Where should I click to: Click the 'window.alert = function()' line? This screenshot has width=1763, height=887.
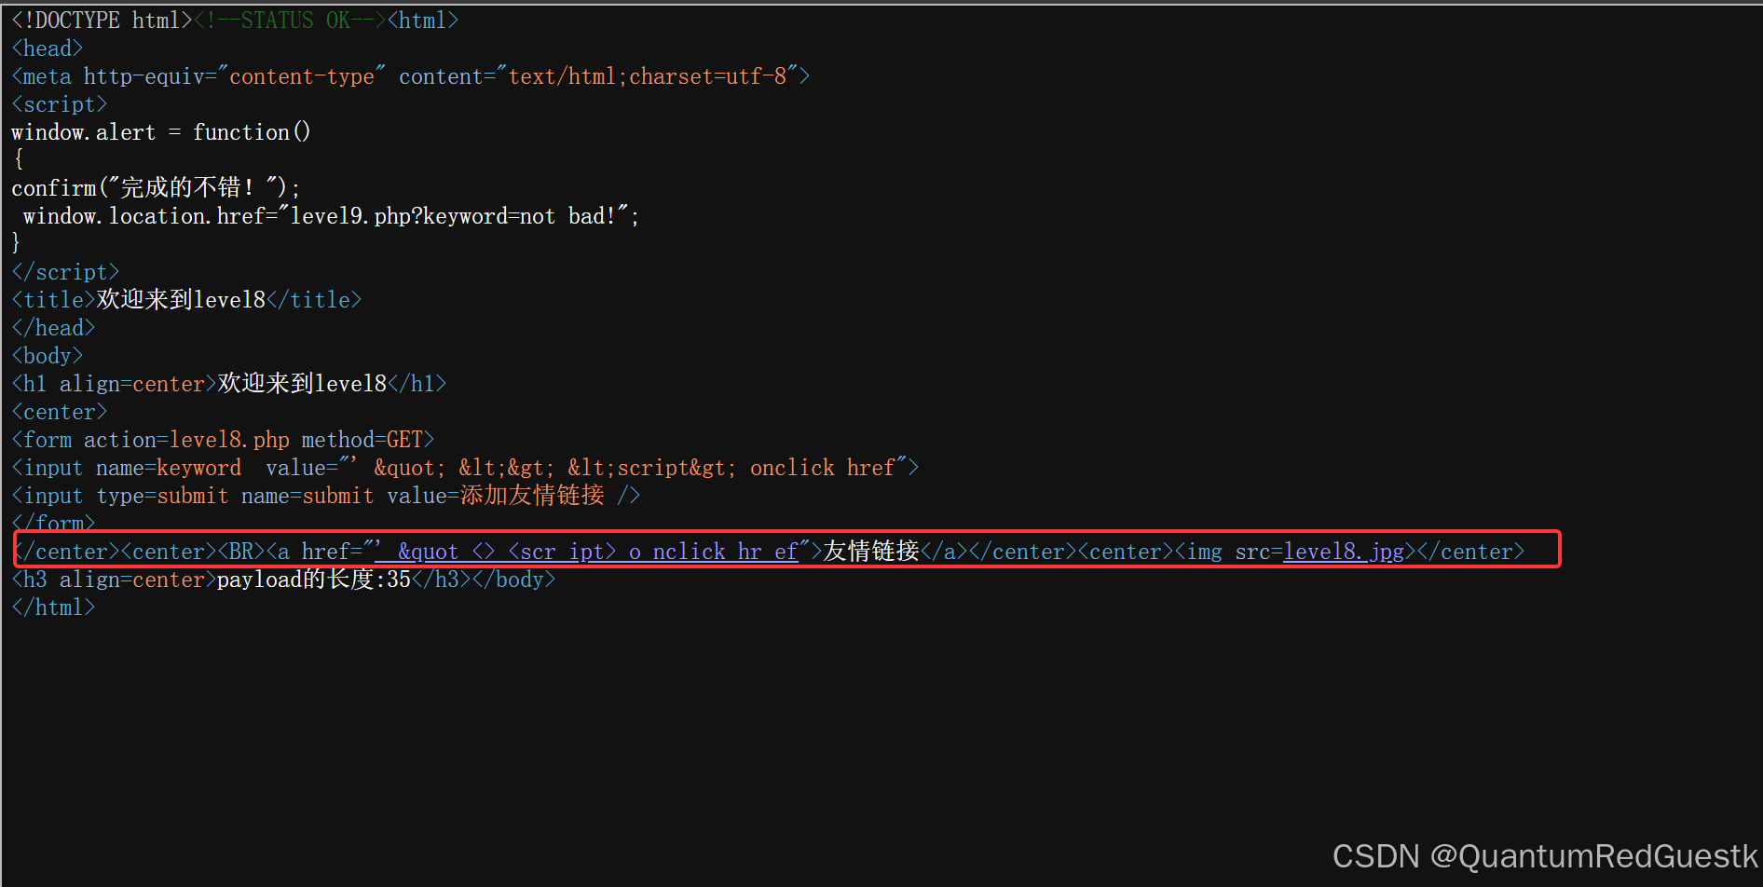pyautogui.click(x=161, y=132)
